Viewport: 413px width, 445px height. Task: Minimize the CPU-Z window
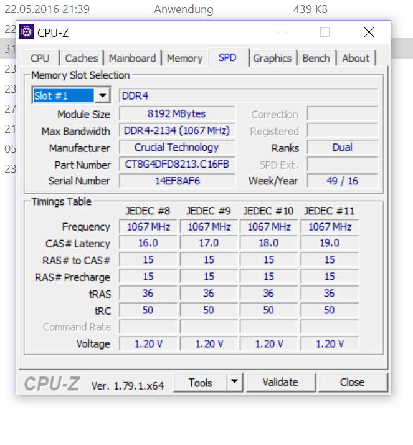click(282, 32)
